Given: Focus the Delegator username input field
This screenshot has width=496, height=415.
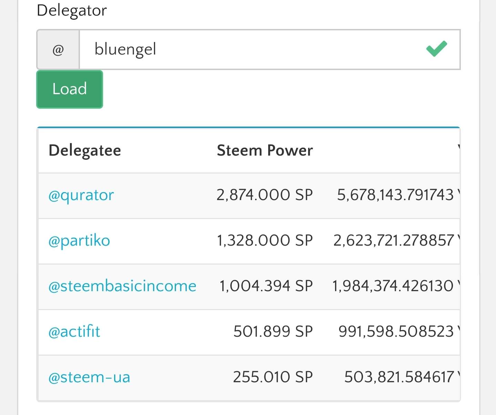Looking at the screenshot, I should [270, 50].
